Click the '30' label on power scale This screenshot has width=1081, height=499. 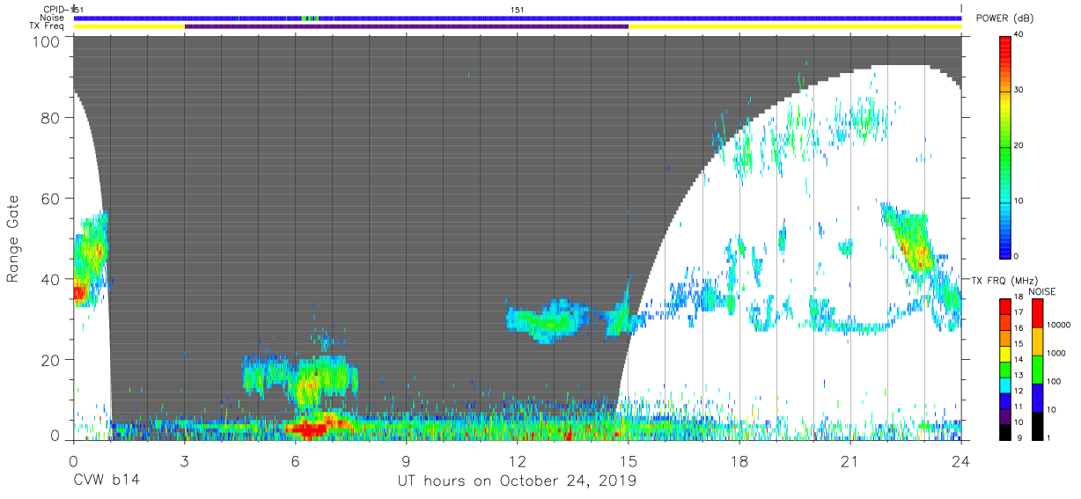point(1020,91)
